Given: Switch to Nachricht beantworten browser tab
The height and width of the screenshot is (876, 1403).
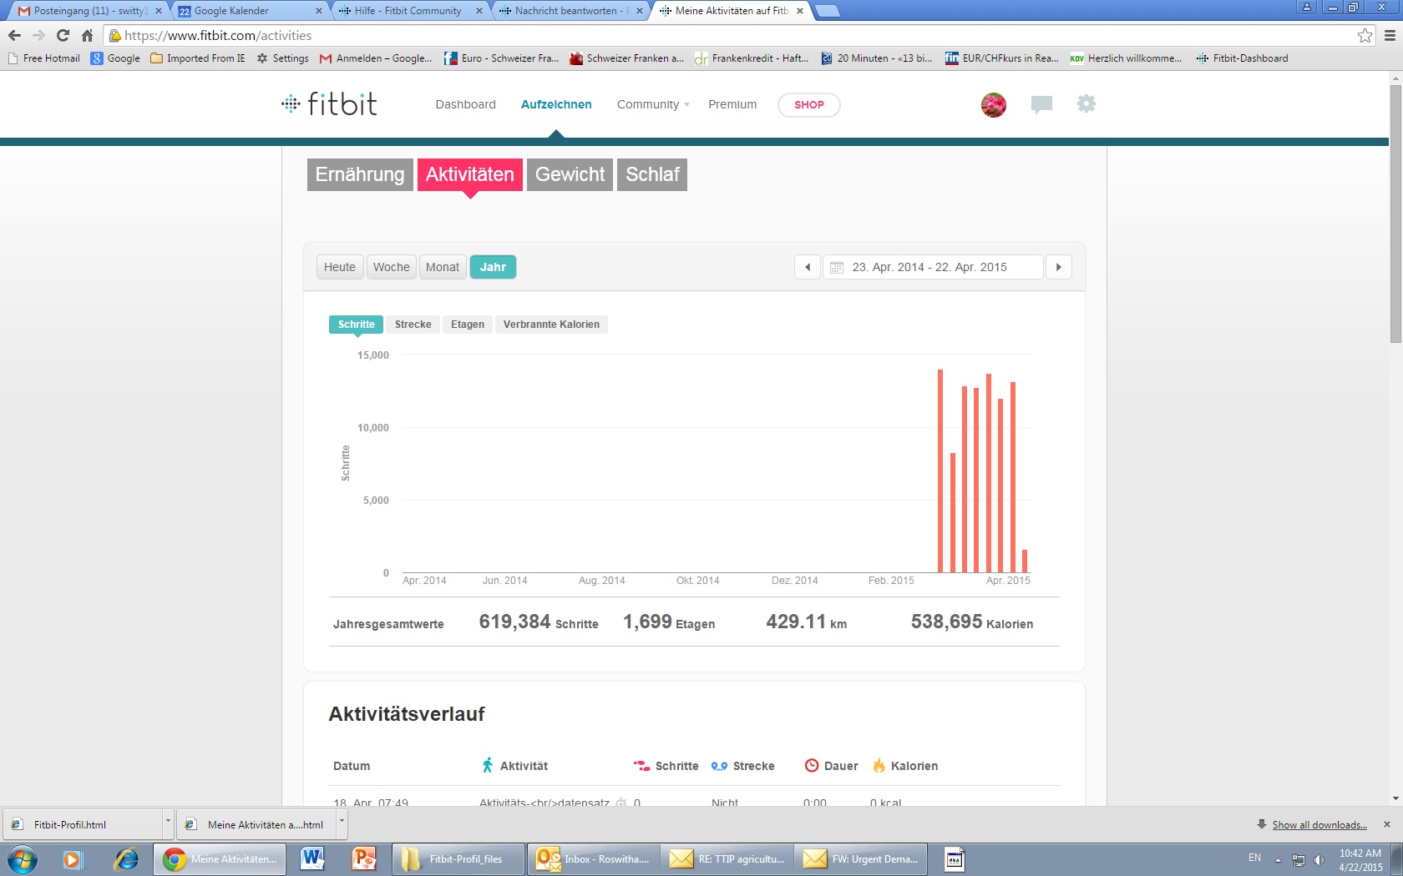Looking at the screenshot, I should [571, 11].
